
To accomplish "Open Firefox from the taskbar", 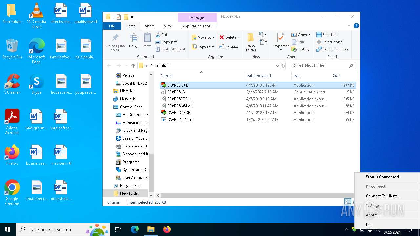I will (167, 229).
